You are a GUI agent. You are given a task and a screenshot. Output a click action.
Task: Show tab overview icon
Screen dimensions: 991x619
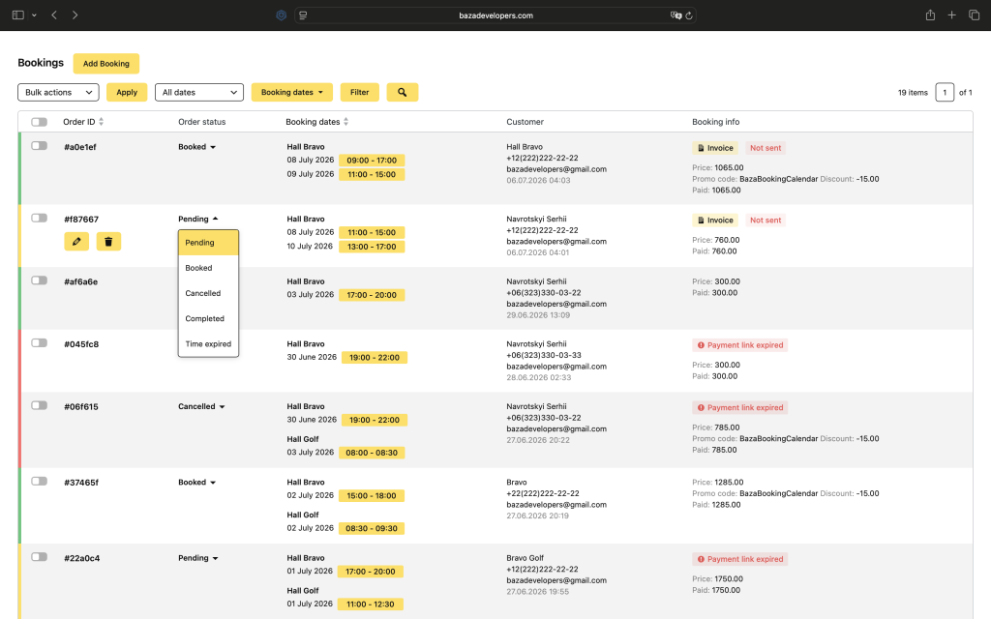(974, 15)
